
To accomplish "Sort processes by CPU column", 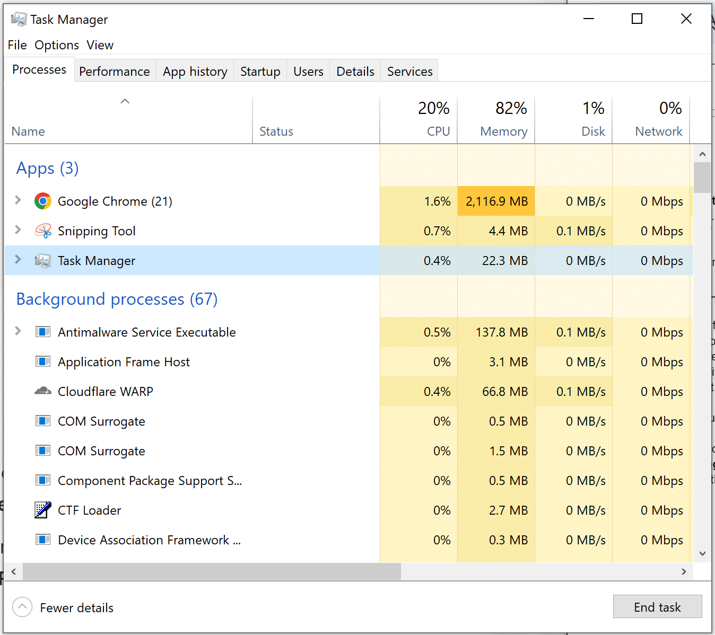I will point(418,120).
